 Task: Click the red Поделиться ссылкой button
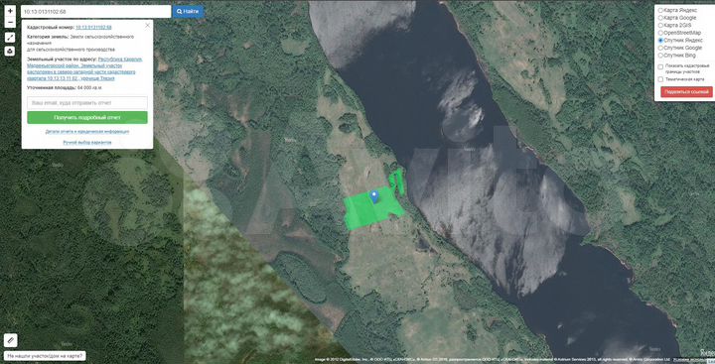(x=686, y=91)
